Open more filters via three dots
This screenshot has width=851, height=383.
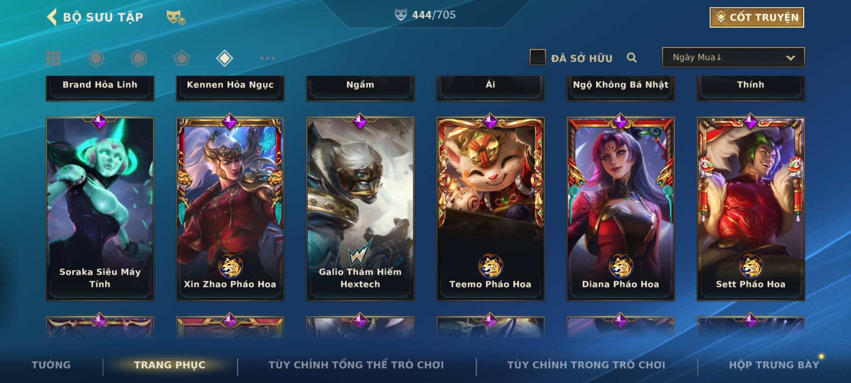(x=267, y=58)
